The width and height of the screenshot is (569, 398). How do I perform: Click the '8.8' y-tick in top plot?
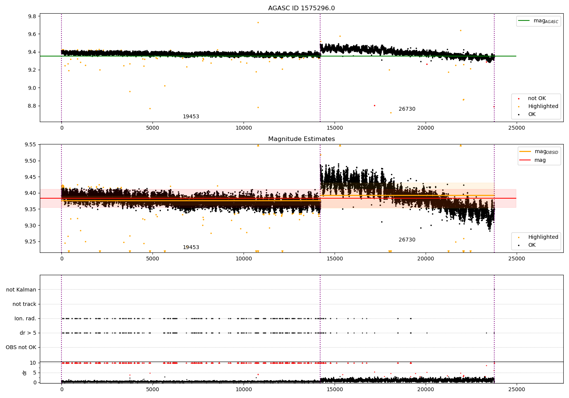tap(32, 106)
